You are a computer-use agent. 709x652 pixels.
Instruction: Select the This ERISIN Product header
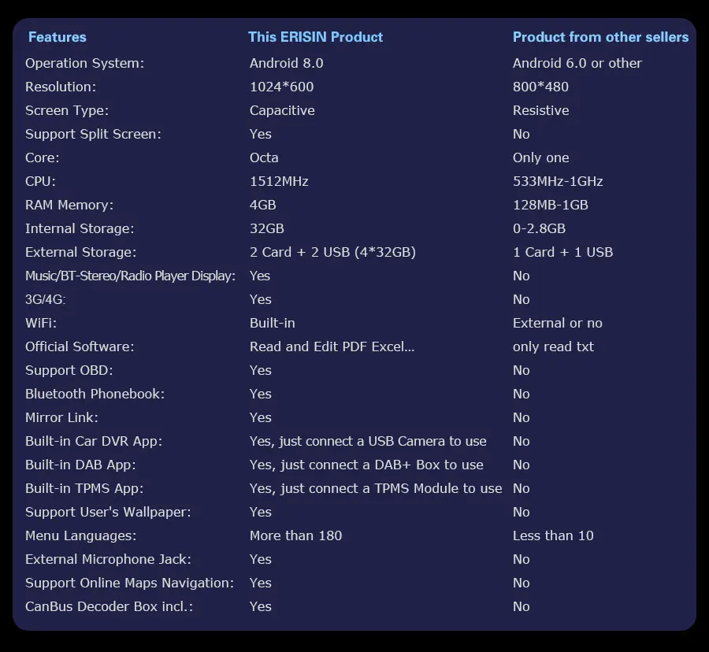click(316, 37)
